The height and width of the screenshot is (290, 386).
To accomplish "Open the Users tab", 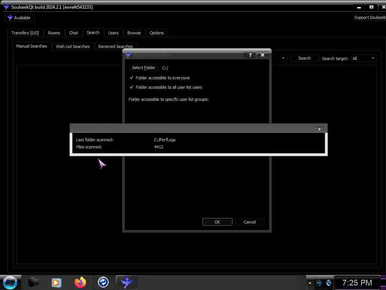I will pos(113,33).
